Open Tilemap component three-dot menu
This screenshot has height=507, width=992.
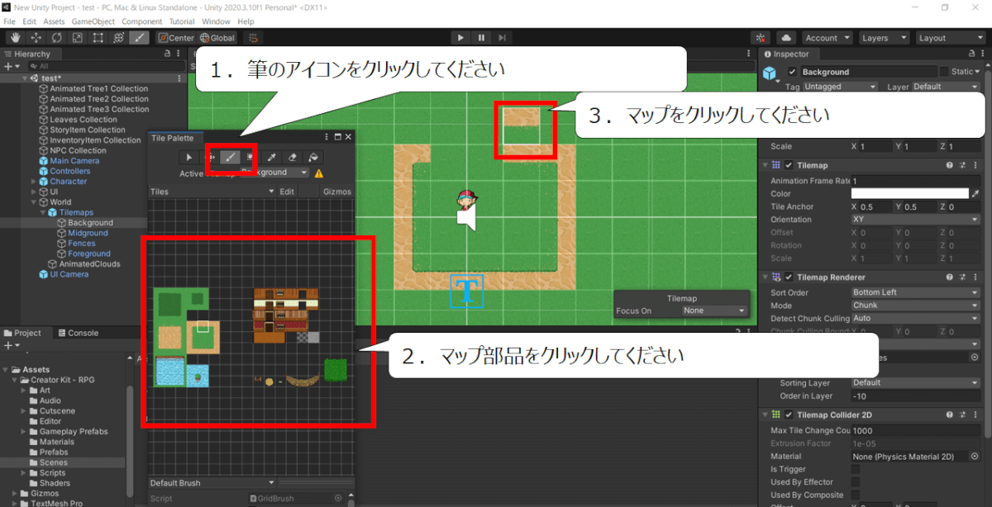click(976, 165)
